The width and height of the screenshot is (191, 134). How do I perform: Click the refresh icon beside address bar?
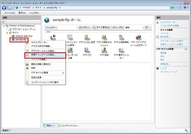(x=172, y=8)
